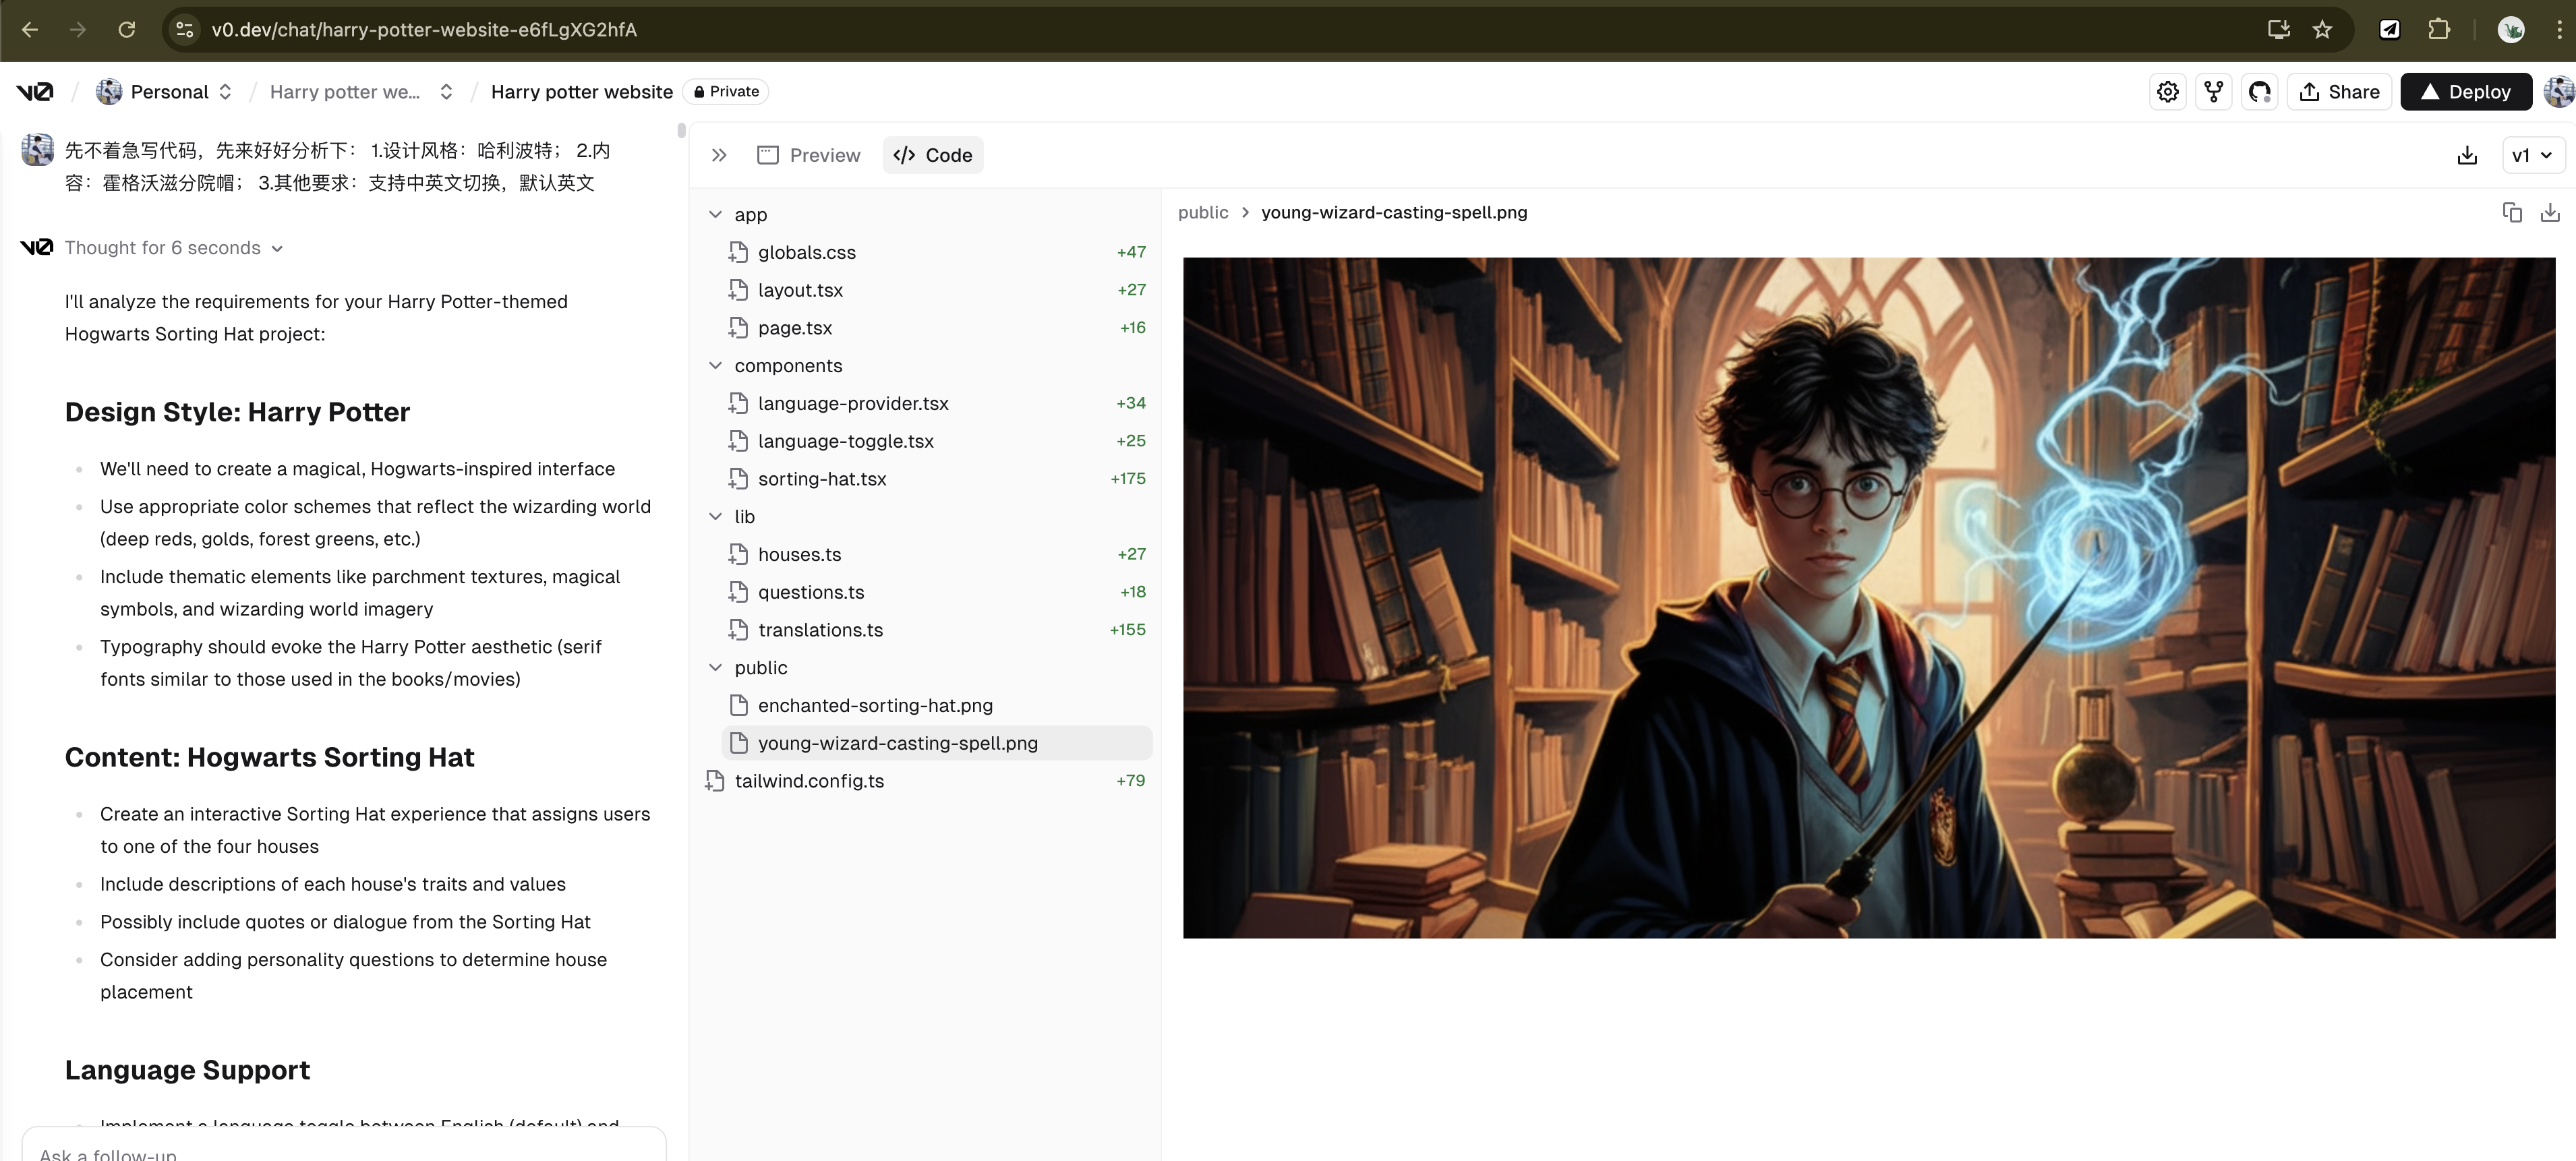This screenshot has width=2576, height=1161.
Task: Open layout.tsx file
Action: click(936, 290)
